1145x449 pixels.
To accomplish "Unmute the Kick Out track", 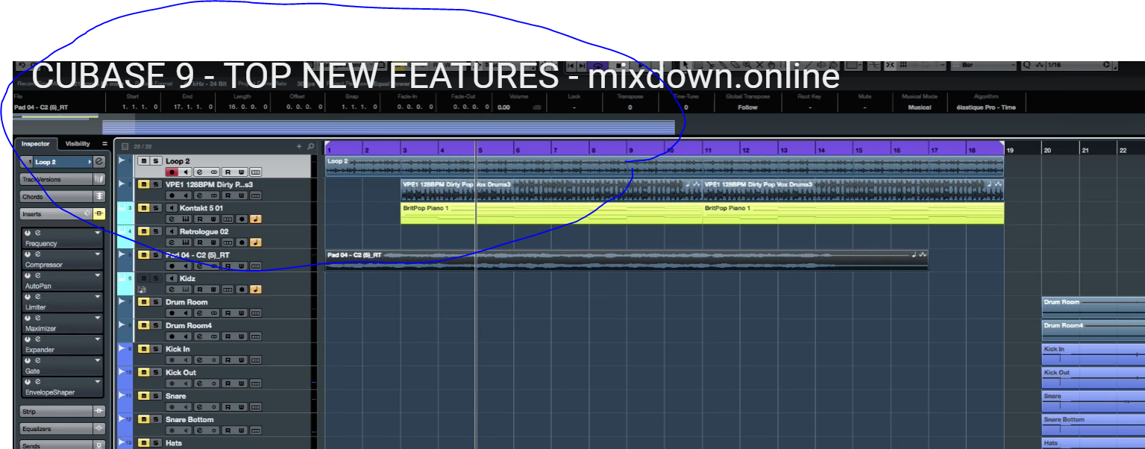I will [143, 372].
